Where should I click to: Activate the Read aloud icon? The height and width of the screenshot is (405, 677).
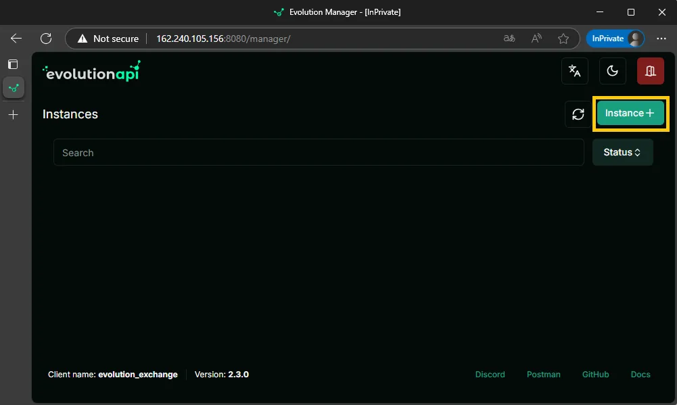tap(536, 39)
